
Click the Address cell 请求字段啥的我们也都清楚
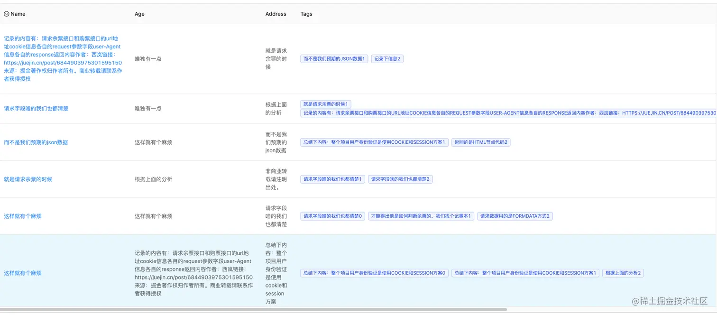(x=276, y=216)
